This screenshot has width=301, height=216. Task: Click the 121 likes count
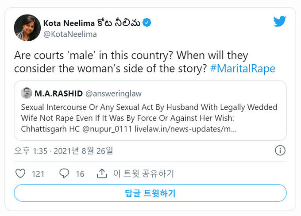point(38,174)
